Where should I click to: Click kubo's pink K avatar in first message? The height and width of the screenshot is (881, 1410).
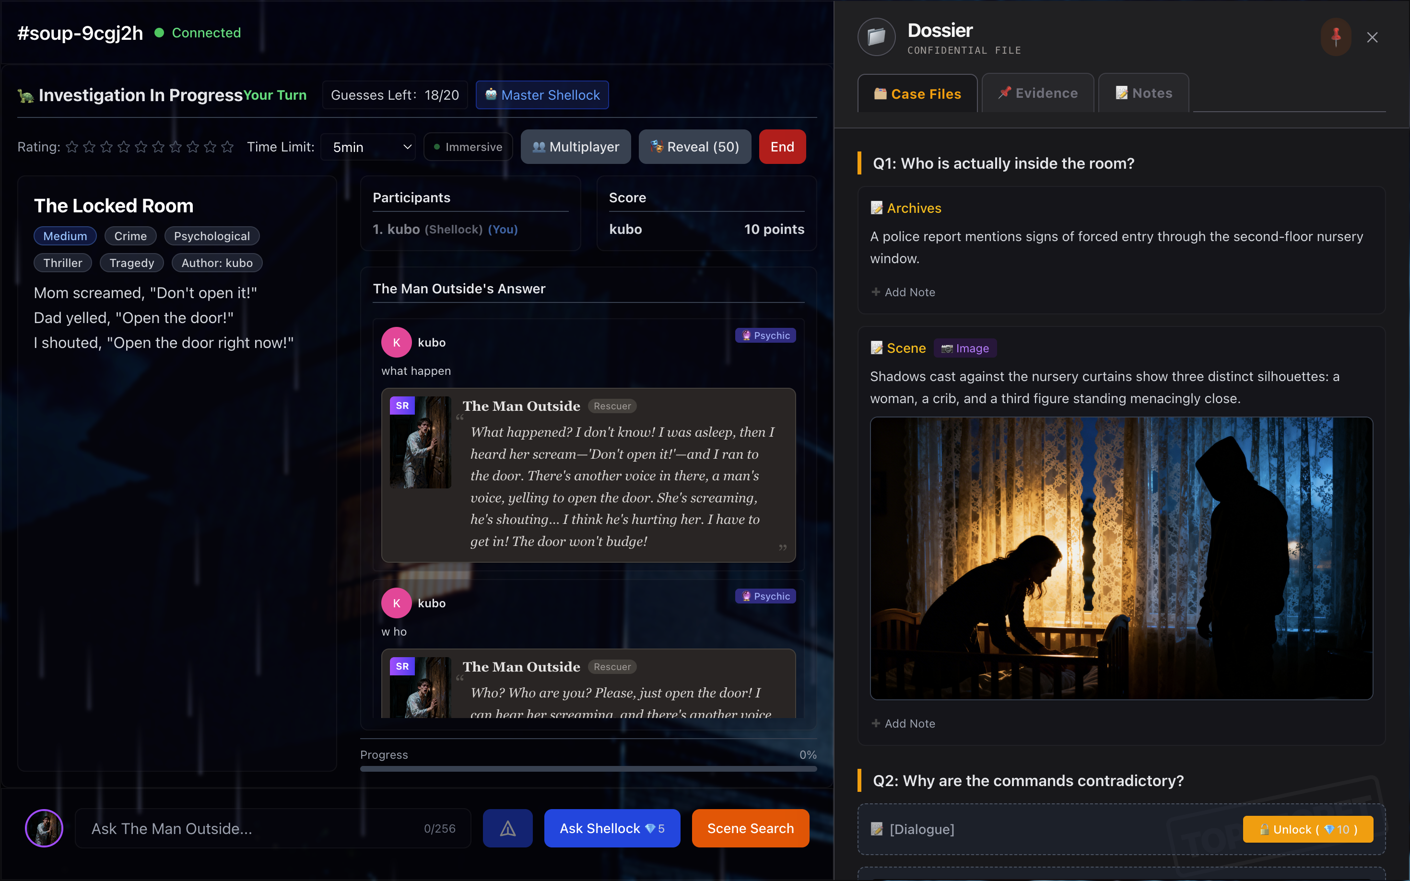tap(396, 343)
